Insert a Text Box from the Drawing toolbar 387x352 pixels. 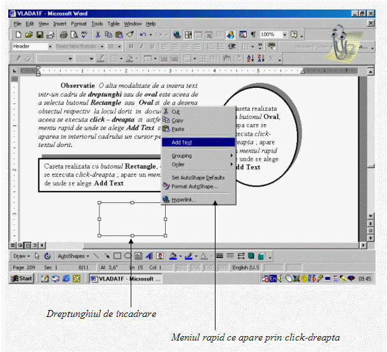pos(138,256)
